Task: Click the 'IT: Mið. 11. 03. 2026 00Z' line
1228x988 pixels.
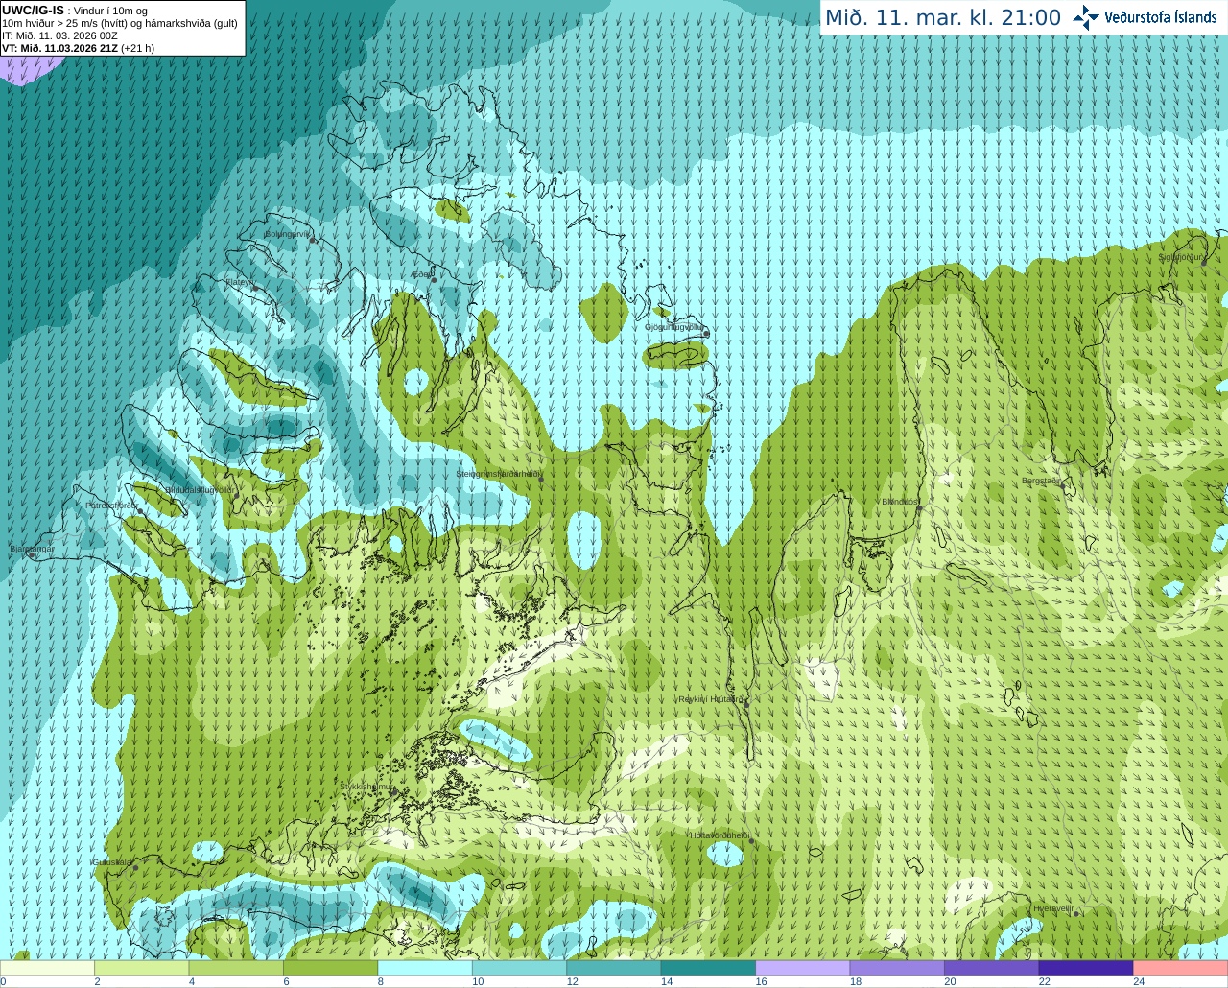Action: (x=59, y=35)
